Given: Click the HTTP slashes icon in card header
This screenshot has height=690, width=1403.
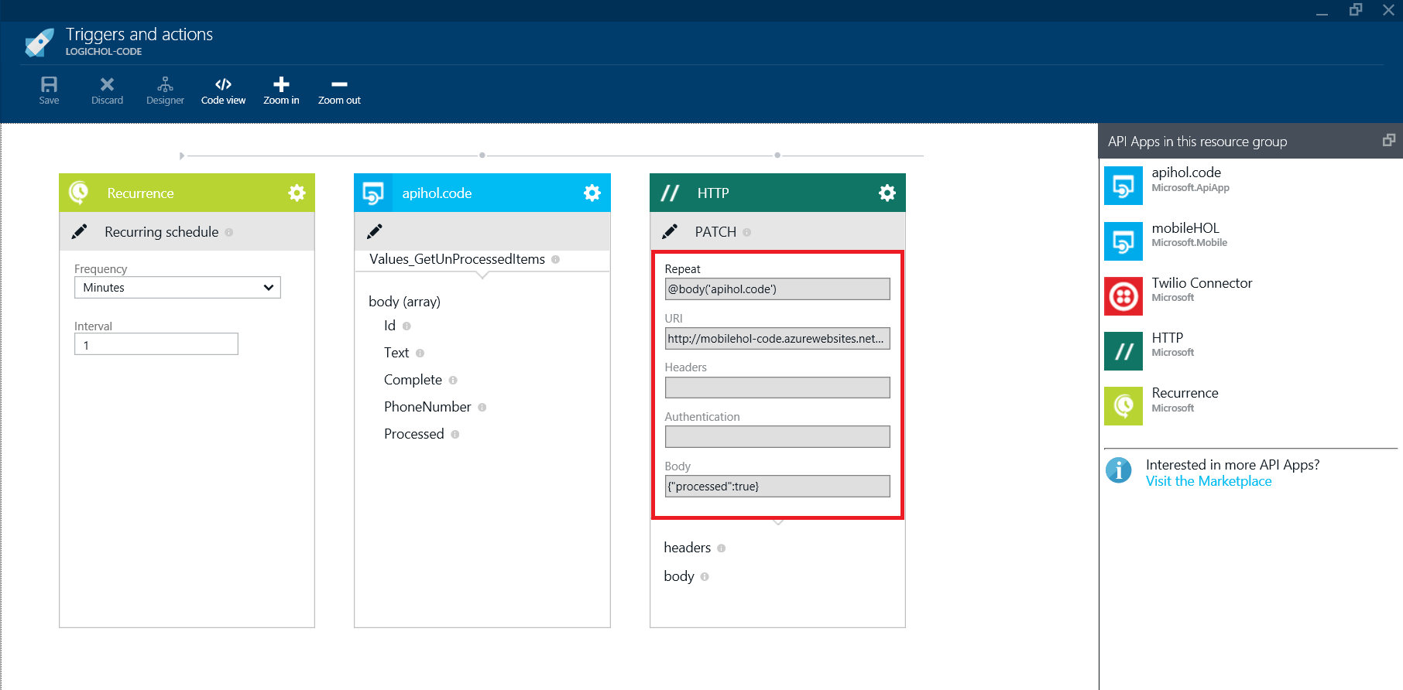Looking at the screenshot, I should pyautogui.click(x=670, y=193).
